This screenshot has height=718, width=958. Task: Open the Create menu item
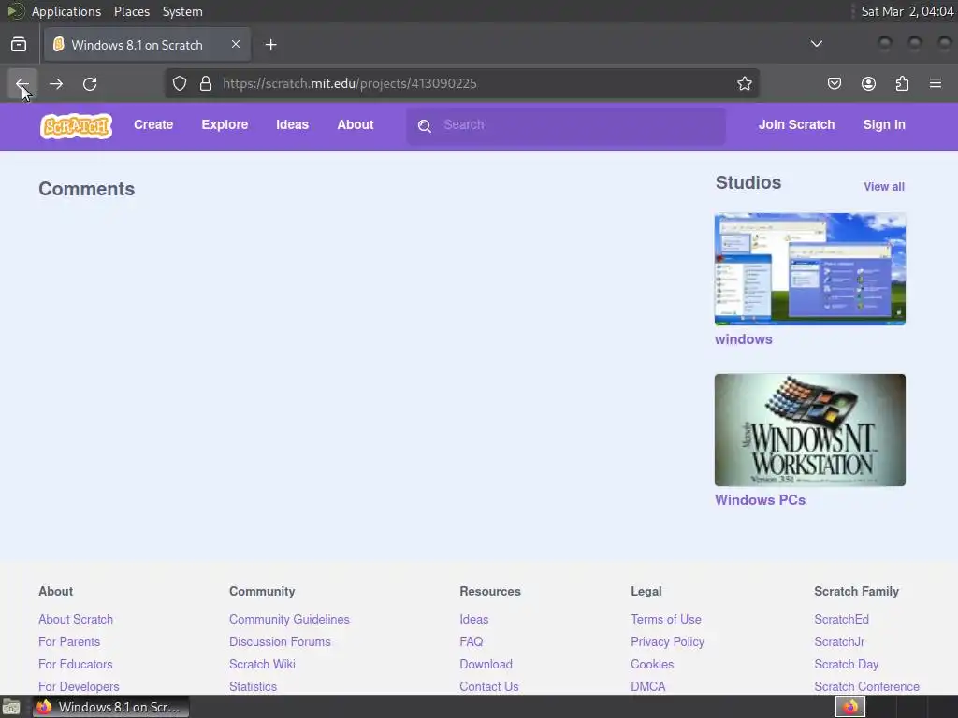(x=153, y=124)
